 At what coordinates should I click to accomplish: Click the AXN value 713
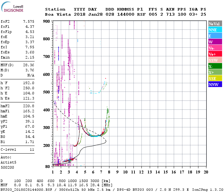[x=170, y=14]
